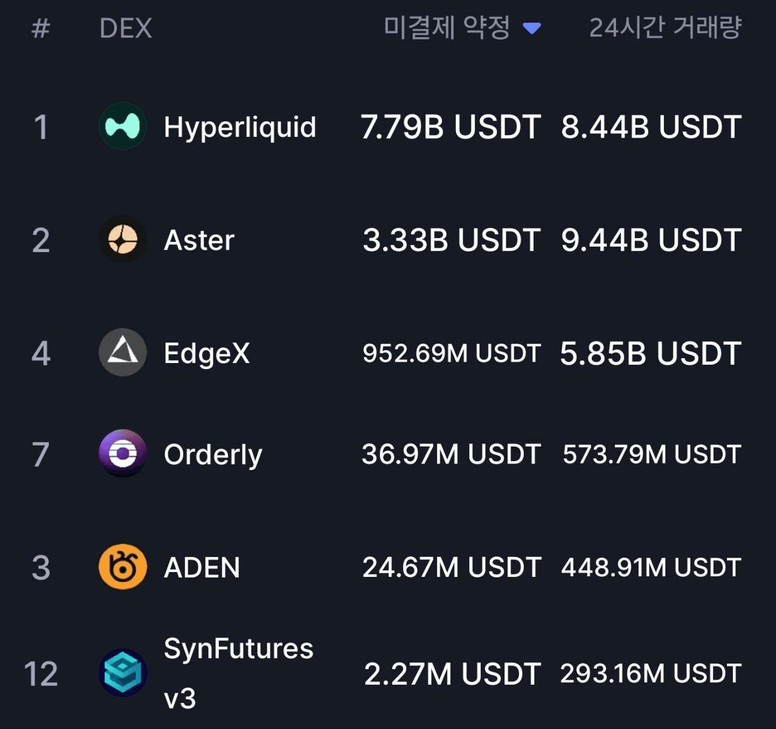Select the ADEN name text
The image size is (776, 729).
tap(202, 568)
